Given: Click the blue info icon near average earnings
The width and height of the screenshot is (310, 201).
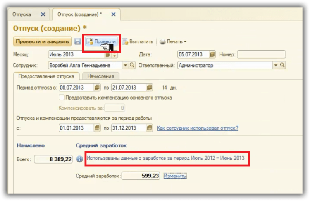Looking at the screenshot, I should 79,159.
